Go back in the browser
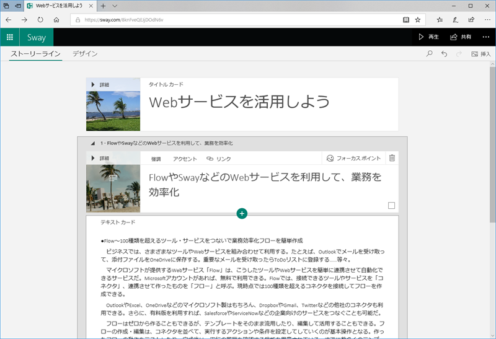The width and height of the screenshot is (496, 339). click(9, 20)
